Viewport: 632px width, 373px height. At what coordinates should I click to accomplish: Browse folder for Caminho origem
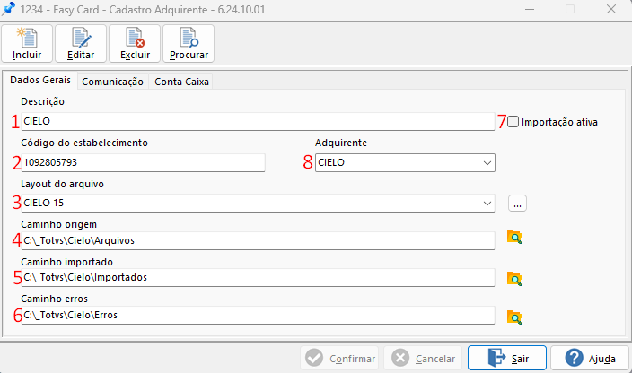click(514, 238)
